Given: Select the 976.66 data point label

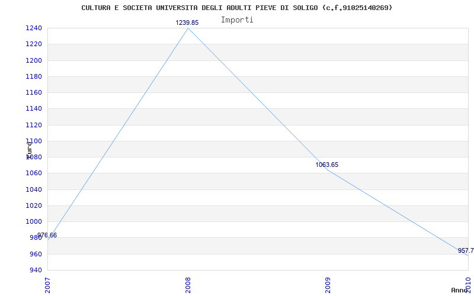Looking at the screenshot, I should tap(47, 235).
